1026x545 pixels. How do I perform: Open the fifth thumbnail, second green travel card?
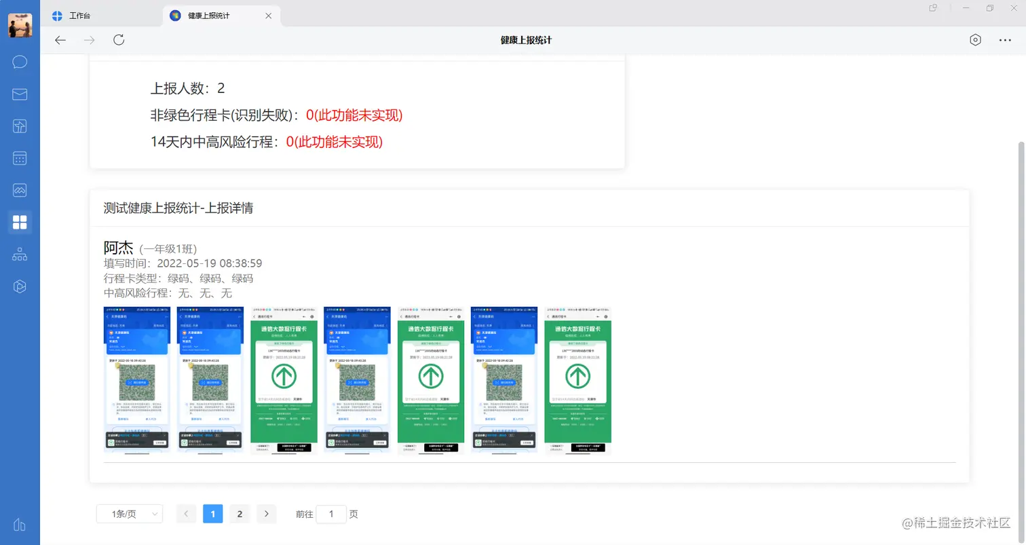(x=430, y=381)
